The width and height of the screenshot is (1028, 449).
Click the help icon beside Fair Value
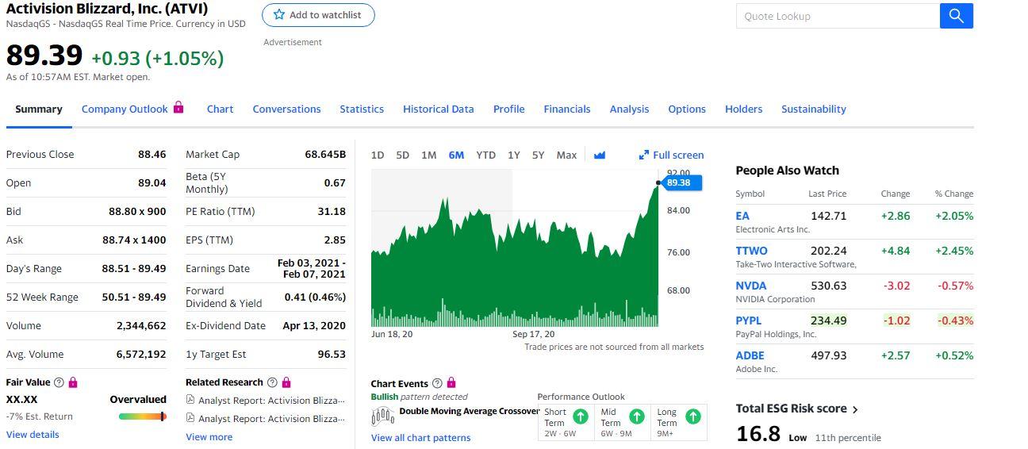pos(59,382)
